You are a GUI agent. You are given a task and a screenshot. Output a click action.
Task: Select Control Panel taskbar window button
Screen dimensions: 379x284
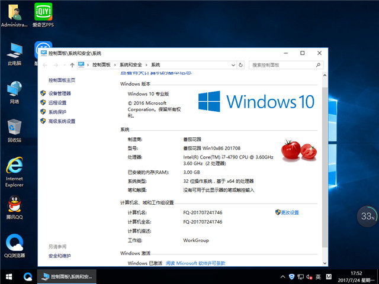[x=67, y=277]
